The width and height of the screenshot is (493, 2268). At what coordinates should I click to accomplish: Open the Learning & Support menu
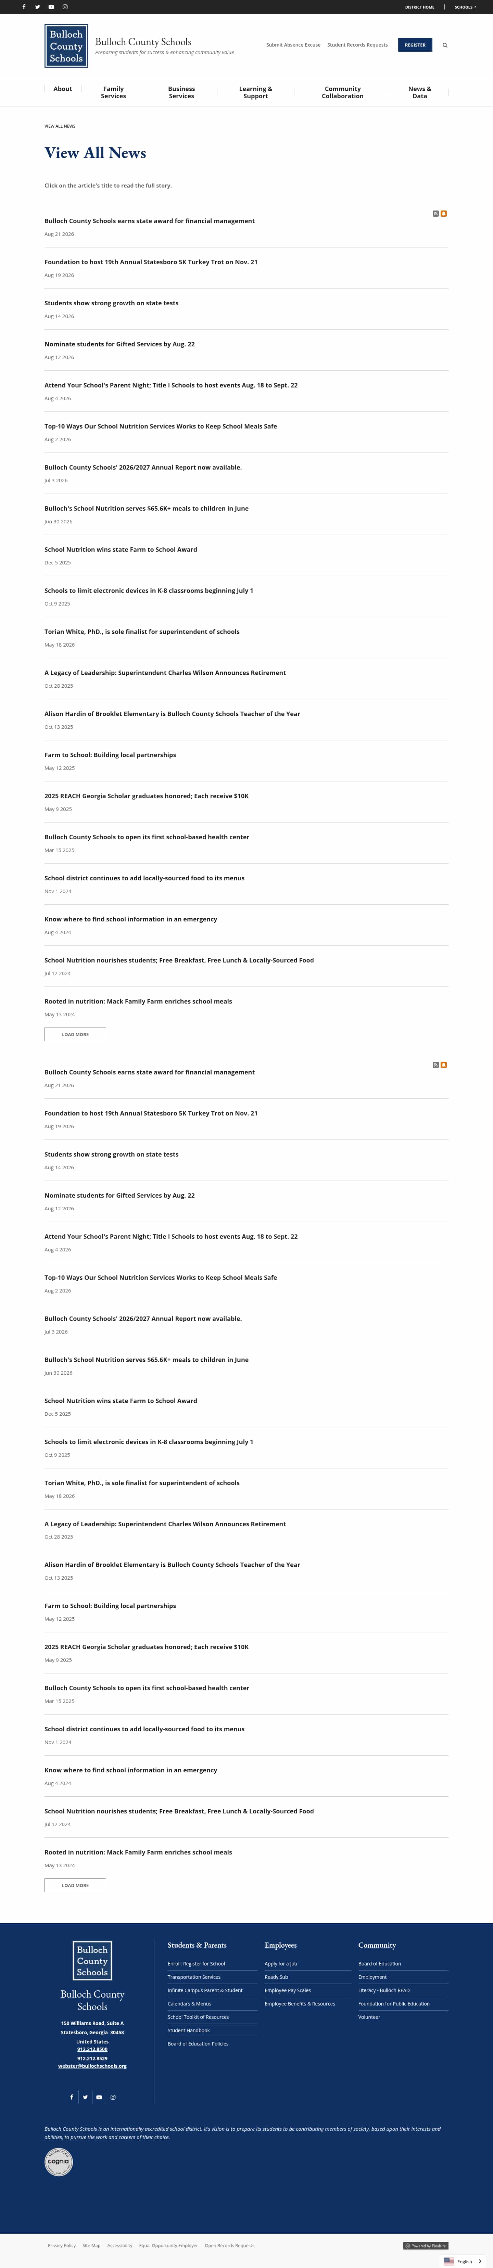255,92
